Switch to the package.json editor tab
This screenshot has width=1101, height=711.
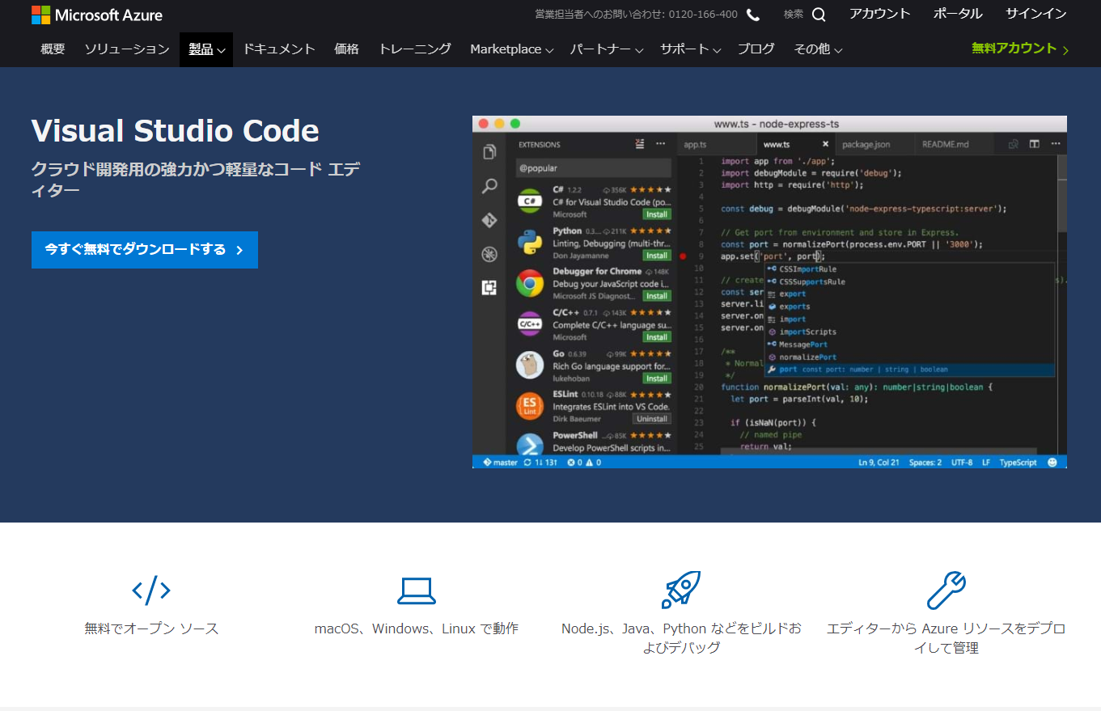pos(866,144)
